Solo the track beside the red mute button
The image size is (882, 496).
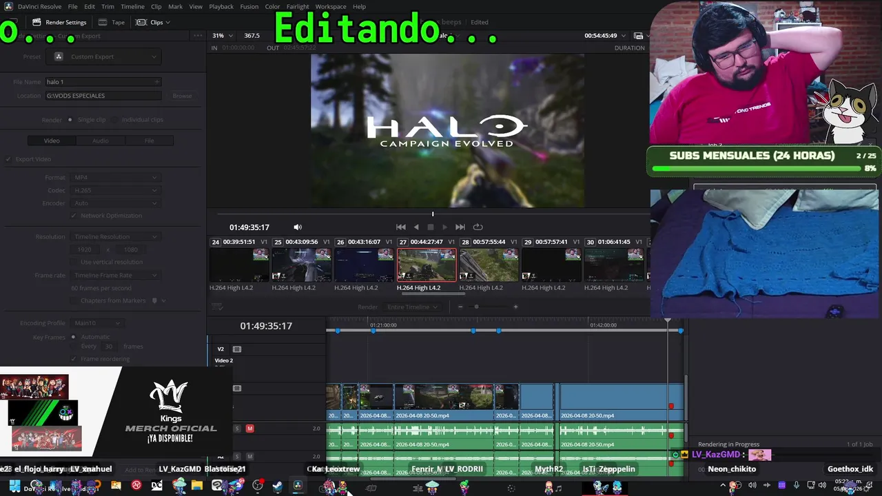237,428
